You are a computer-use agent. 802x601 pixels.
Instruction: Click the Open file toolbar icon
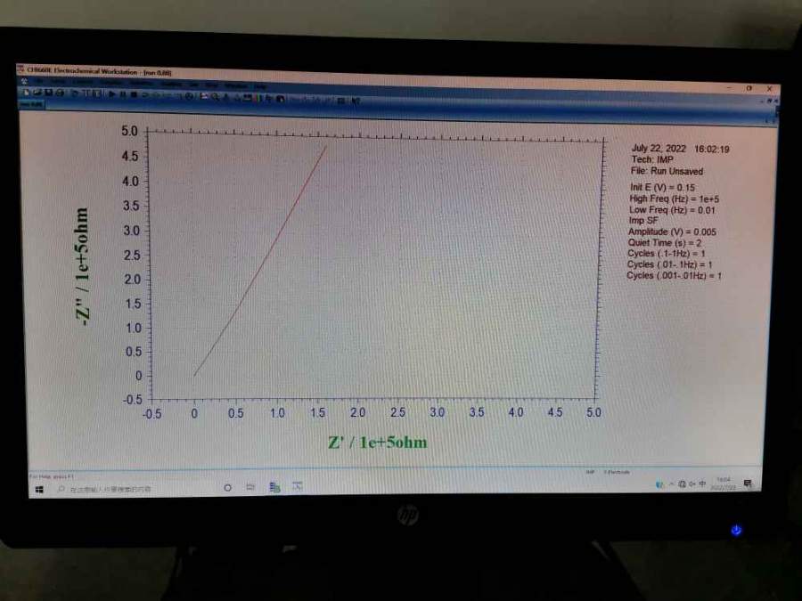click(x=37, y=93)
